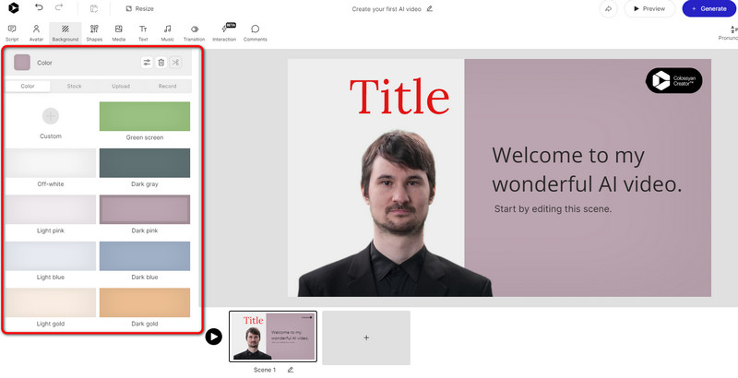Click the Preview button
738x378 pixels.
pos(649,8)
